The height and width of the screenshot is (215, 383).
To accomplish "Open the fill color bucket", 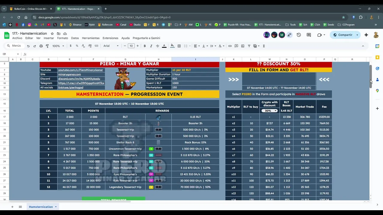I will point(172,46).
